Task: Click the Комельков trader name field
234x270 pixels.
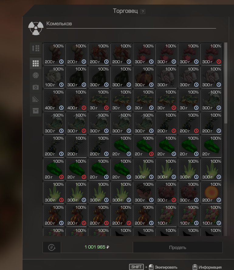Action: click(x=131, y=24)
